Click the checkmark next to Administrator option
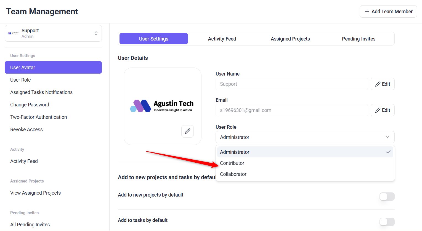 tap(388, 152)
